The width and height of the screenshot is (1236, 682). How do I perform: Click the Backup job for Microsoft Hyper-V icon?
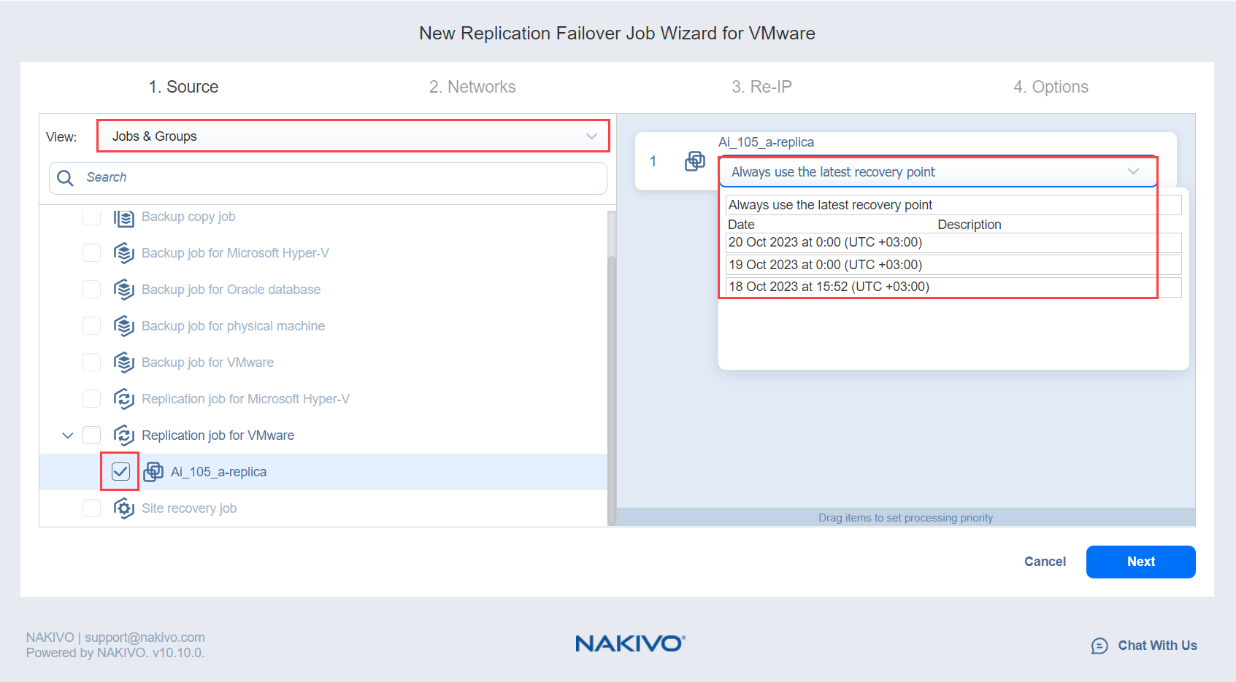[x=124, y=253]
